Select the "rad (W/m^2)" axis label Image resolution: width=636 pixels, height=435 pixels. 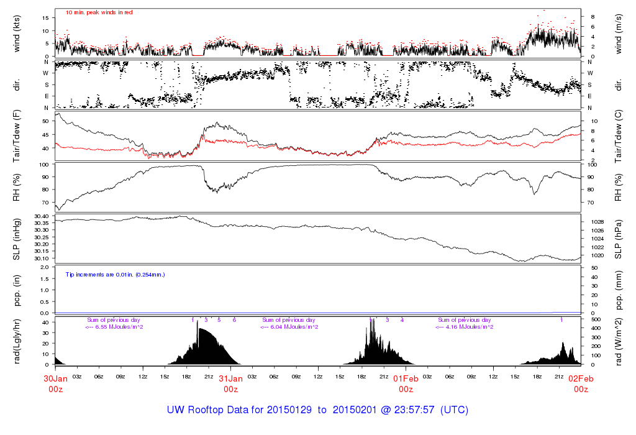point(618,342)
